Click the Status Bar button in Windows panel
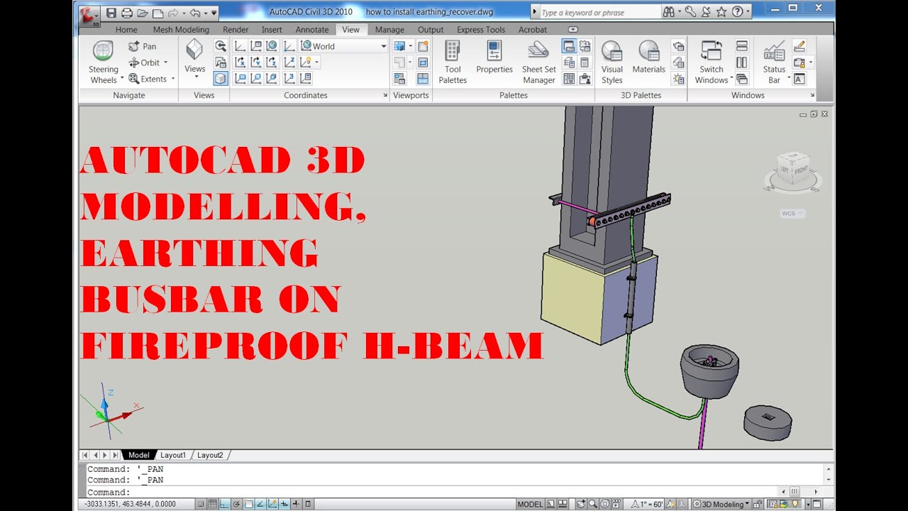908x511 pixels. 774,62
